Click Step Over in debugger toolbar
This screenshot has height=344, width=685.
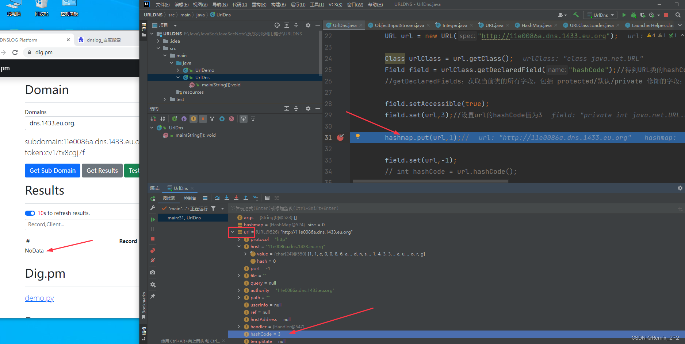[217, 198]
